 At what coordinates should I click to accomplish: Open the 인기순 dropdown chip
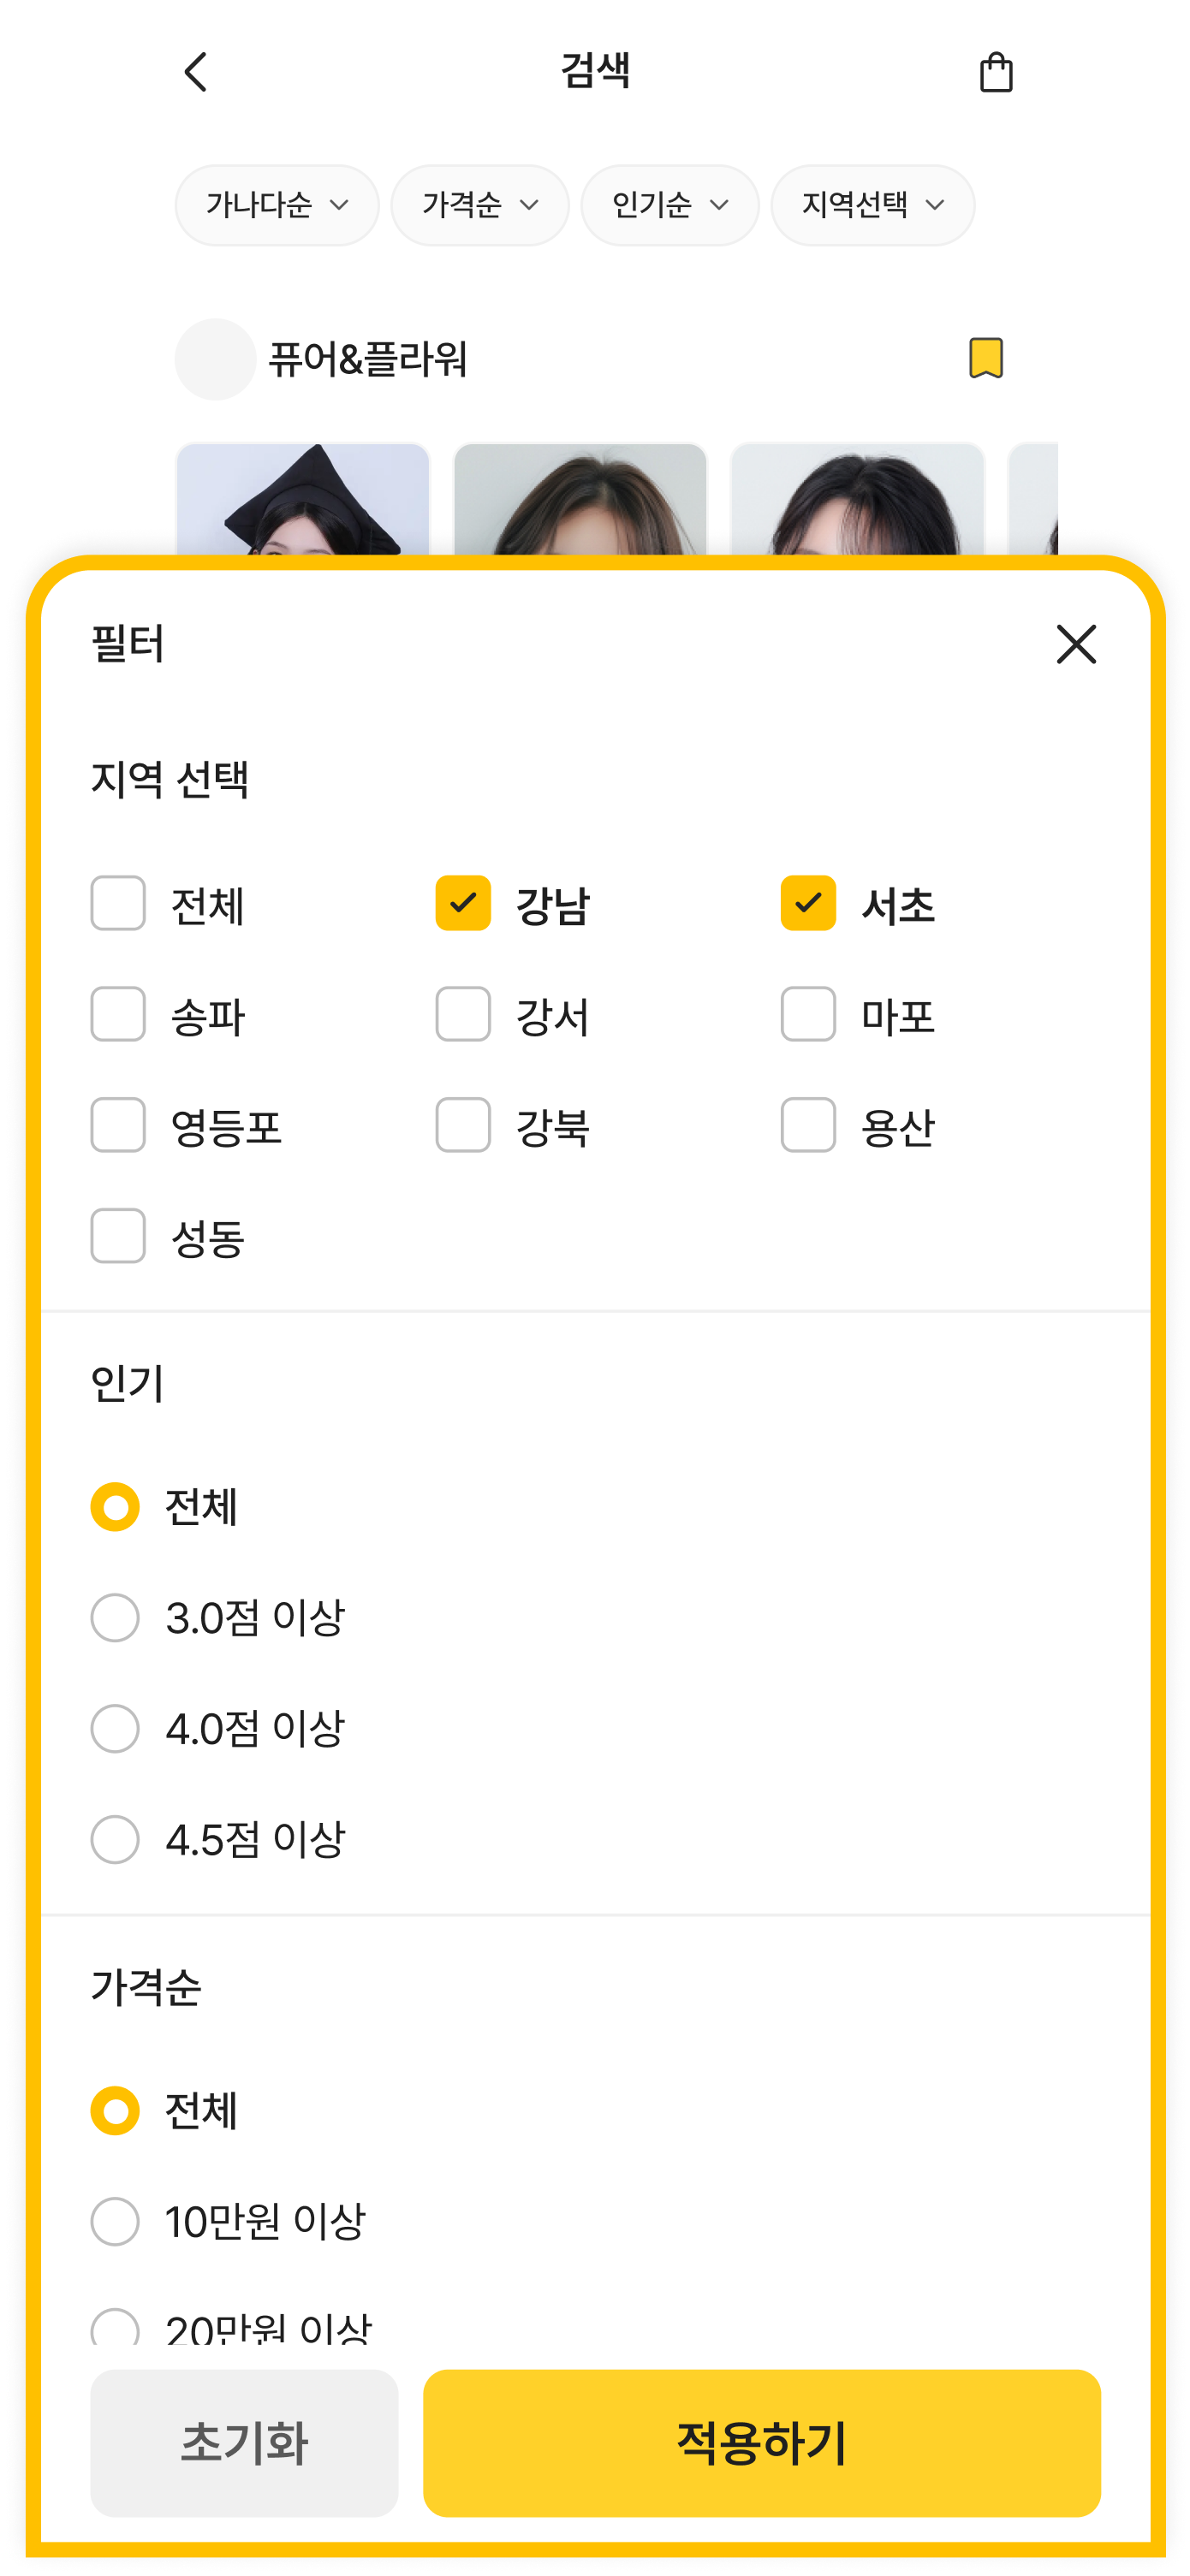click(x=670, y=205)
